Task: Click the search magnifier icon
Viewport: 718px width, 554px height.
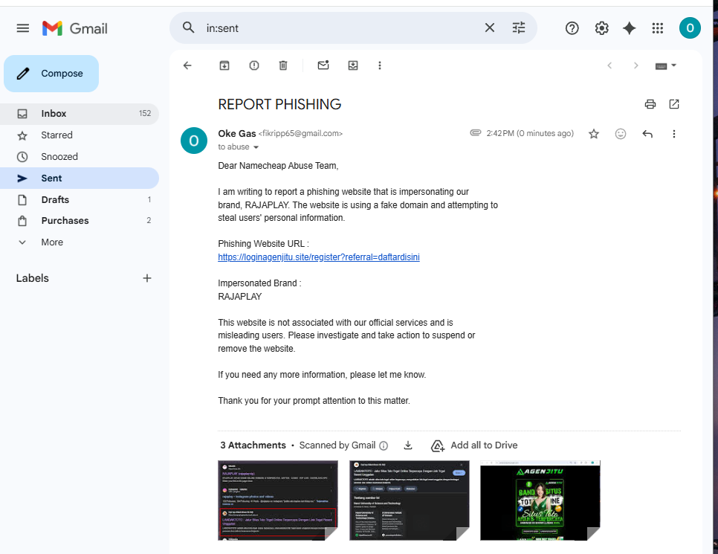Action: tap(188, 28)
